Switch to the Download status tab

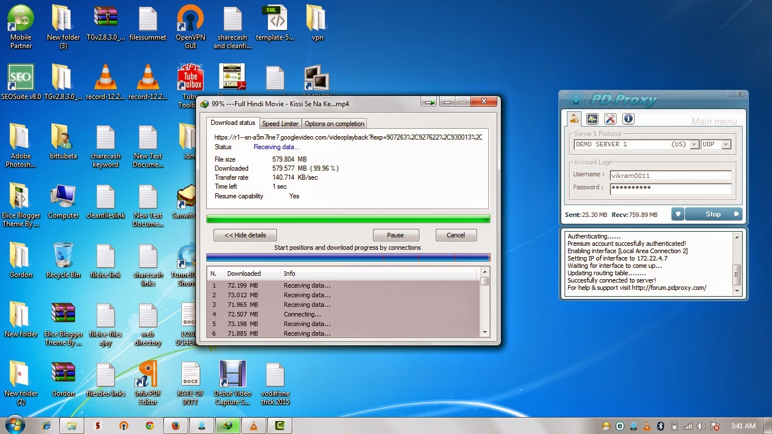233,123
